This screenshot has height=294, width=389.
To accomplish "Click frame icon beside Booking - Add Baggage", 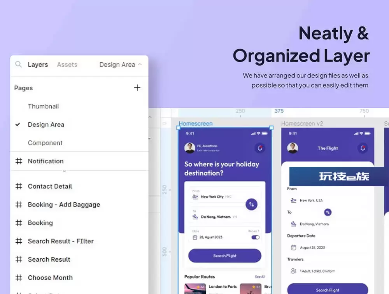I will [x=19, y=205].
